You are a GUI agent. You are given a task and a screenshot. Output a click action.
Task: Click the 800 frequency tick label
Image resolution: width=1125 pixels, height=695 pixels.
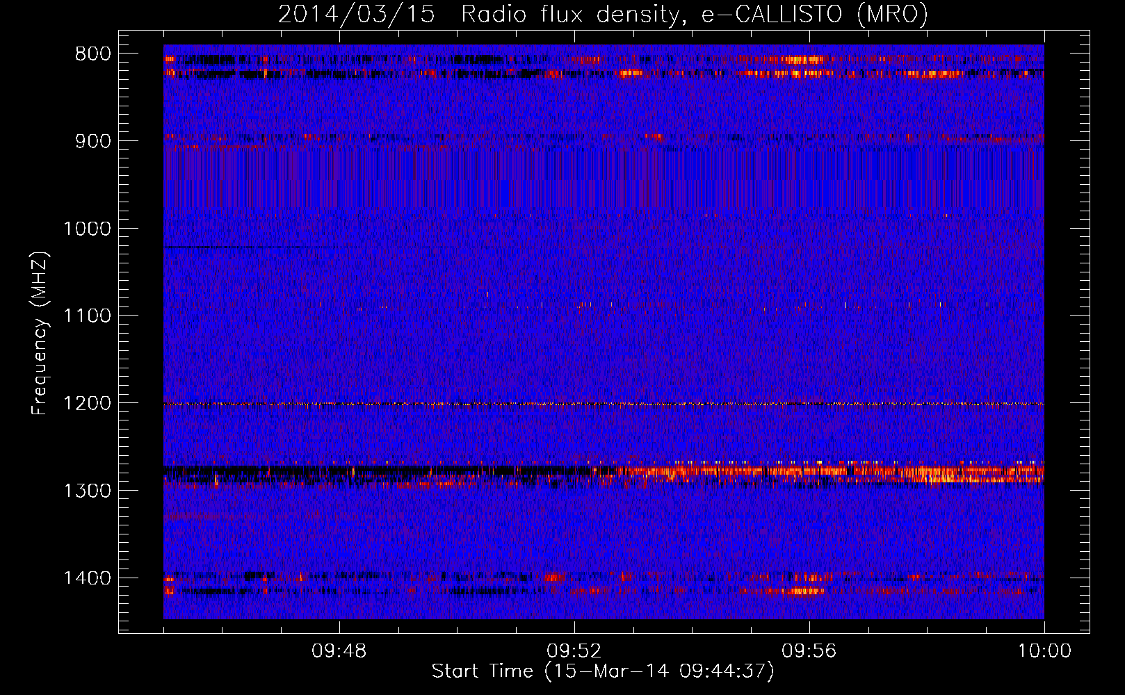coord(92,54)
